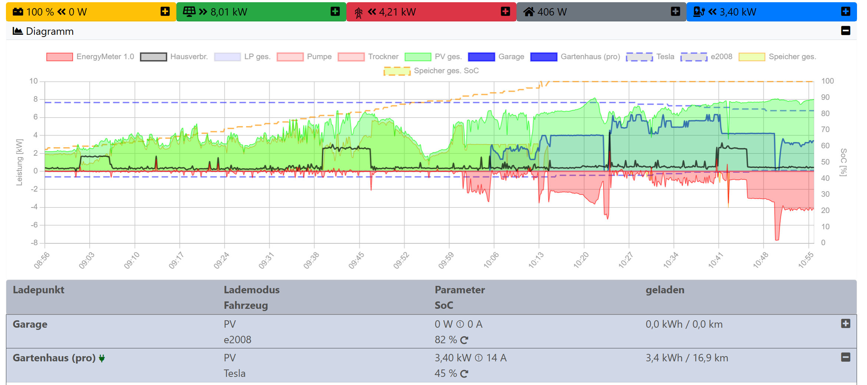Hide the Speicher ges. SoC series
Screen dimensions: 867x385
(x=431, y=71)
